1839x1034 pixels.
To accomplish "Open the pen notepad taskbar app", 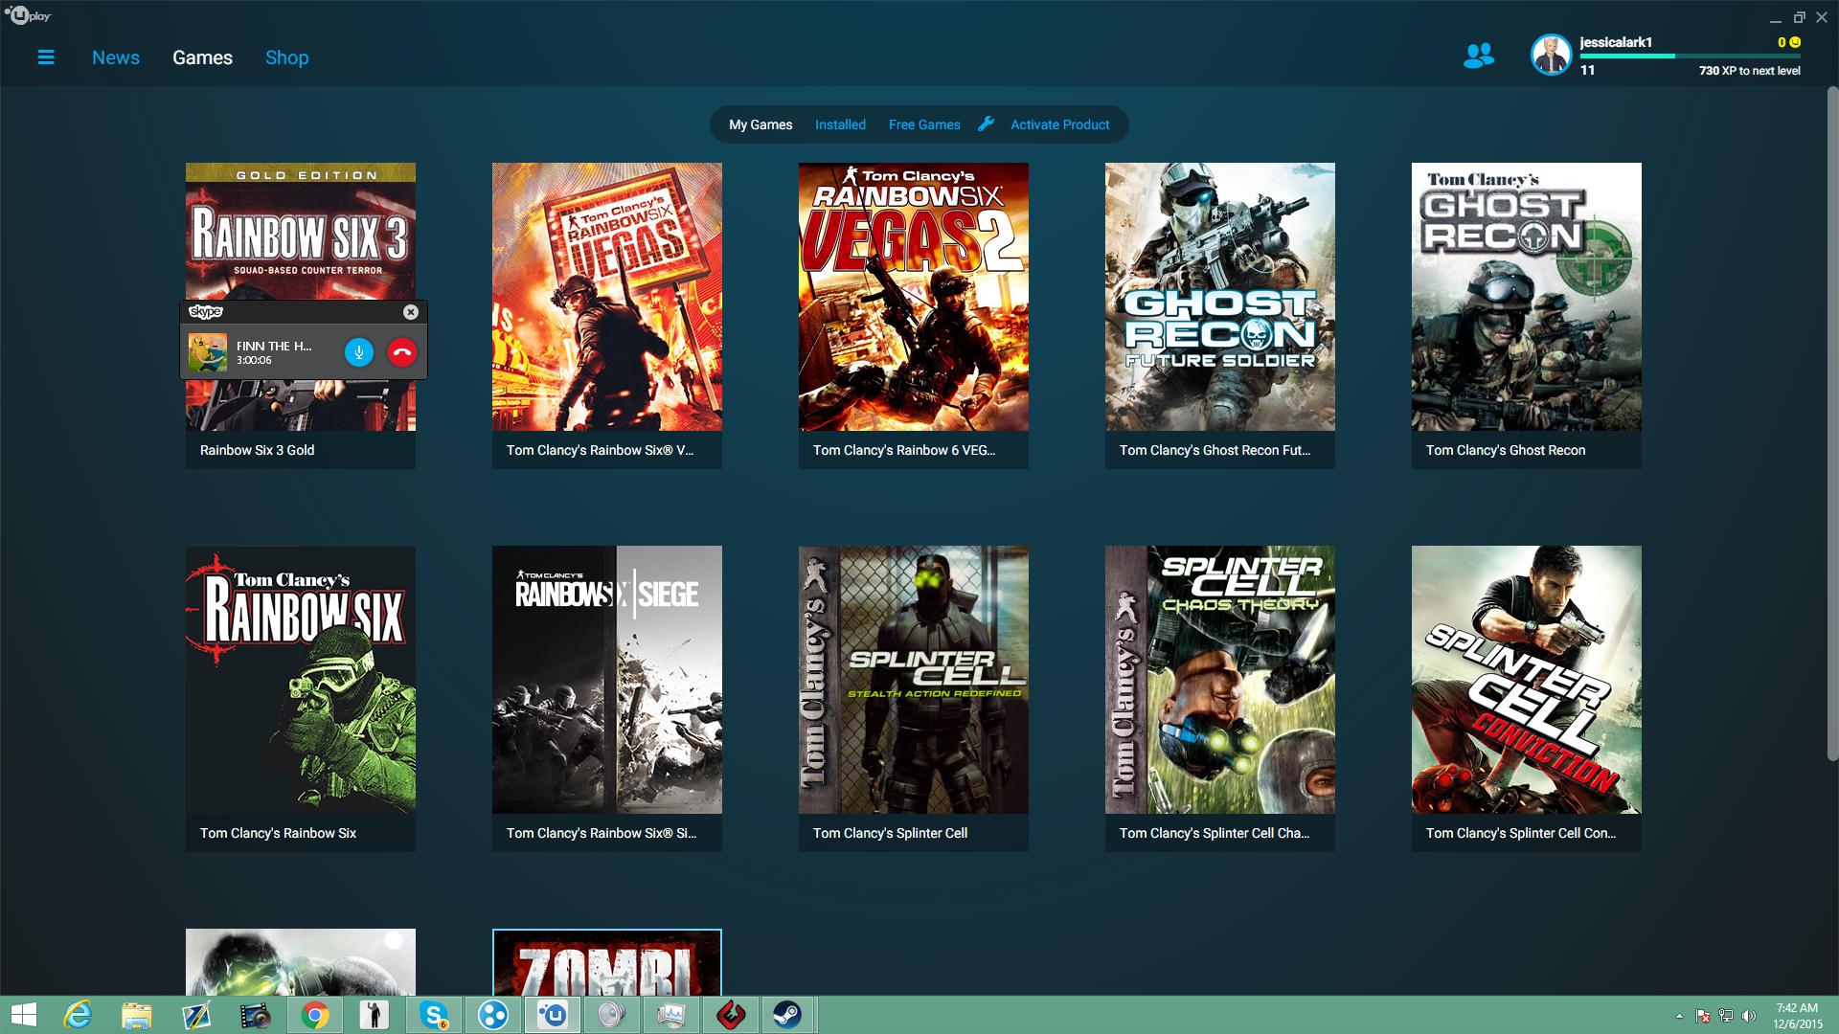I will 195,1015.
